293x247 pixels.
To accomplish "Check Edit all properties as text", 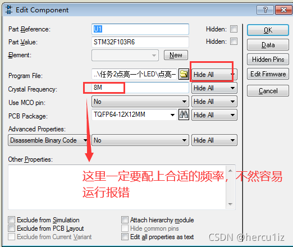I will pyautogui.click(x=125, y=237).
